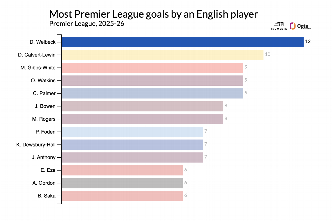Select the P. Foden light blue bar

pyautogui.click(x=132, y=132)
